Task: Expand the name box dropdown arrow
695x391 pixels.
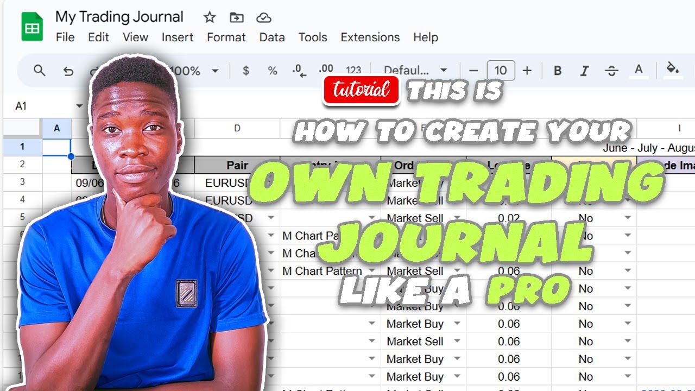Action: (x=80, y=106)
